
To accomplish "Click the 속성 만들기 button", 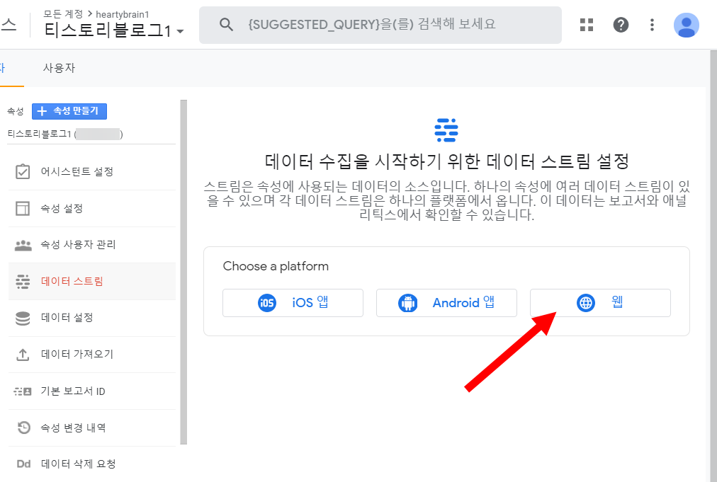I will coord(69,111).
